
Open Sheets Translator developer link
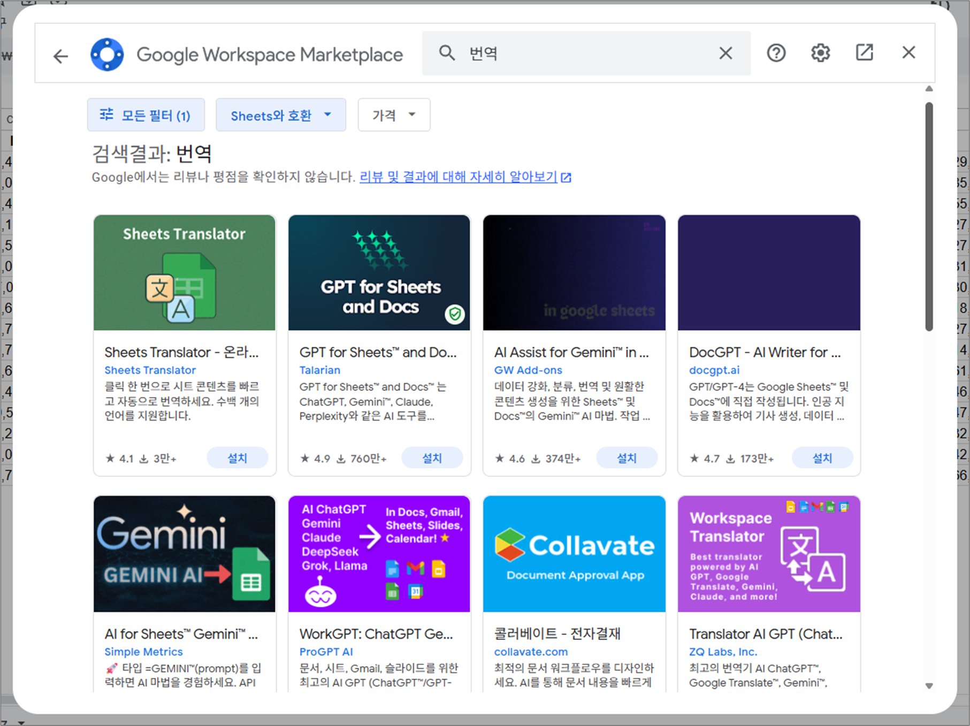pos(150,370)
